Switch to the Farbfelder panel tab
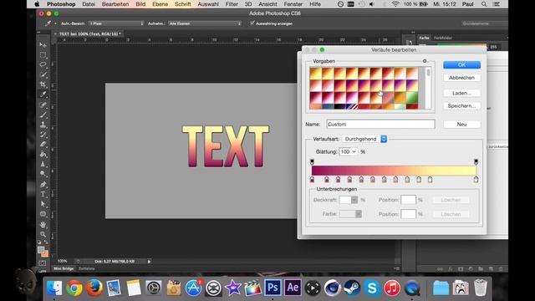The height and width of the screenshot is (301, 535). (x=443, y=38)
